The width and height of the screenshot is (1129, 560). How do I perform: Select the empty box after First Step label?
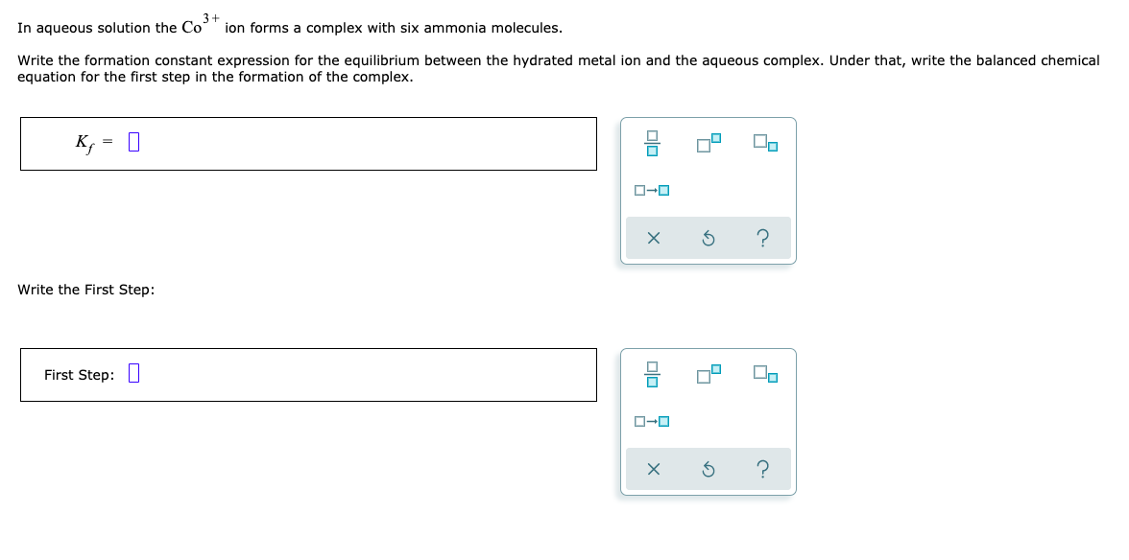click(134, 374)
